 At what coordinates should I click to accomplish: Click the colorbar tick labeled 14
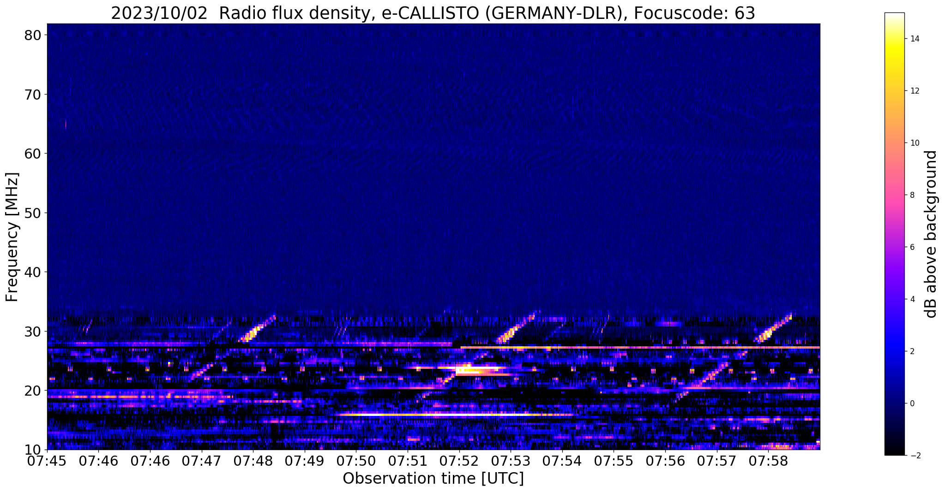pos(914,39)
